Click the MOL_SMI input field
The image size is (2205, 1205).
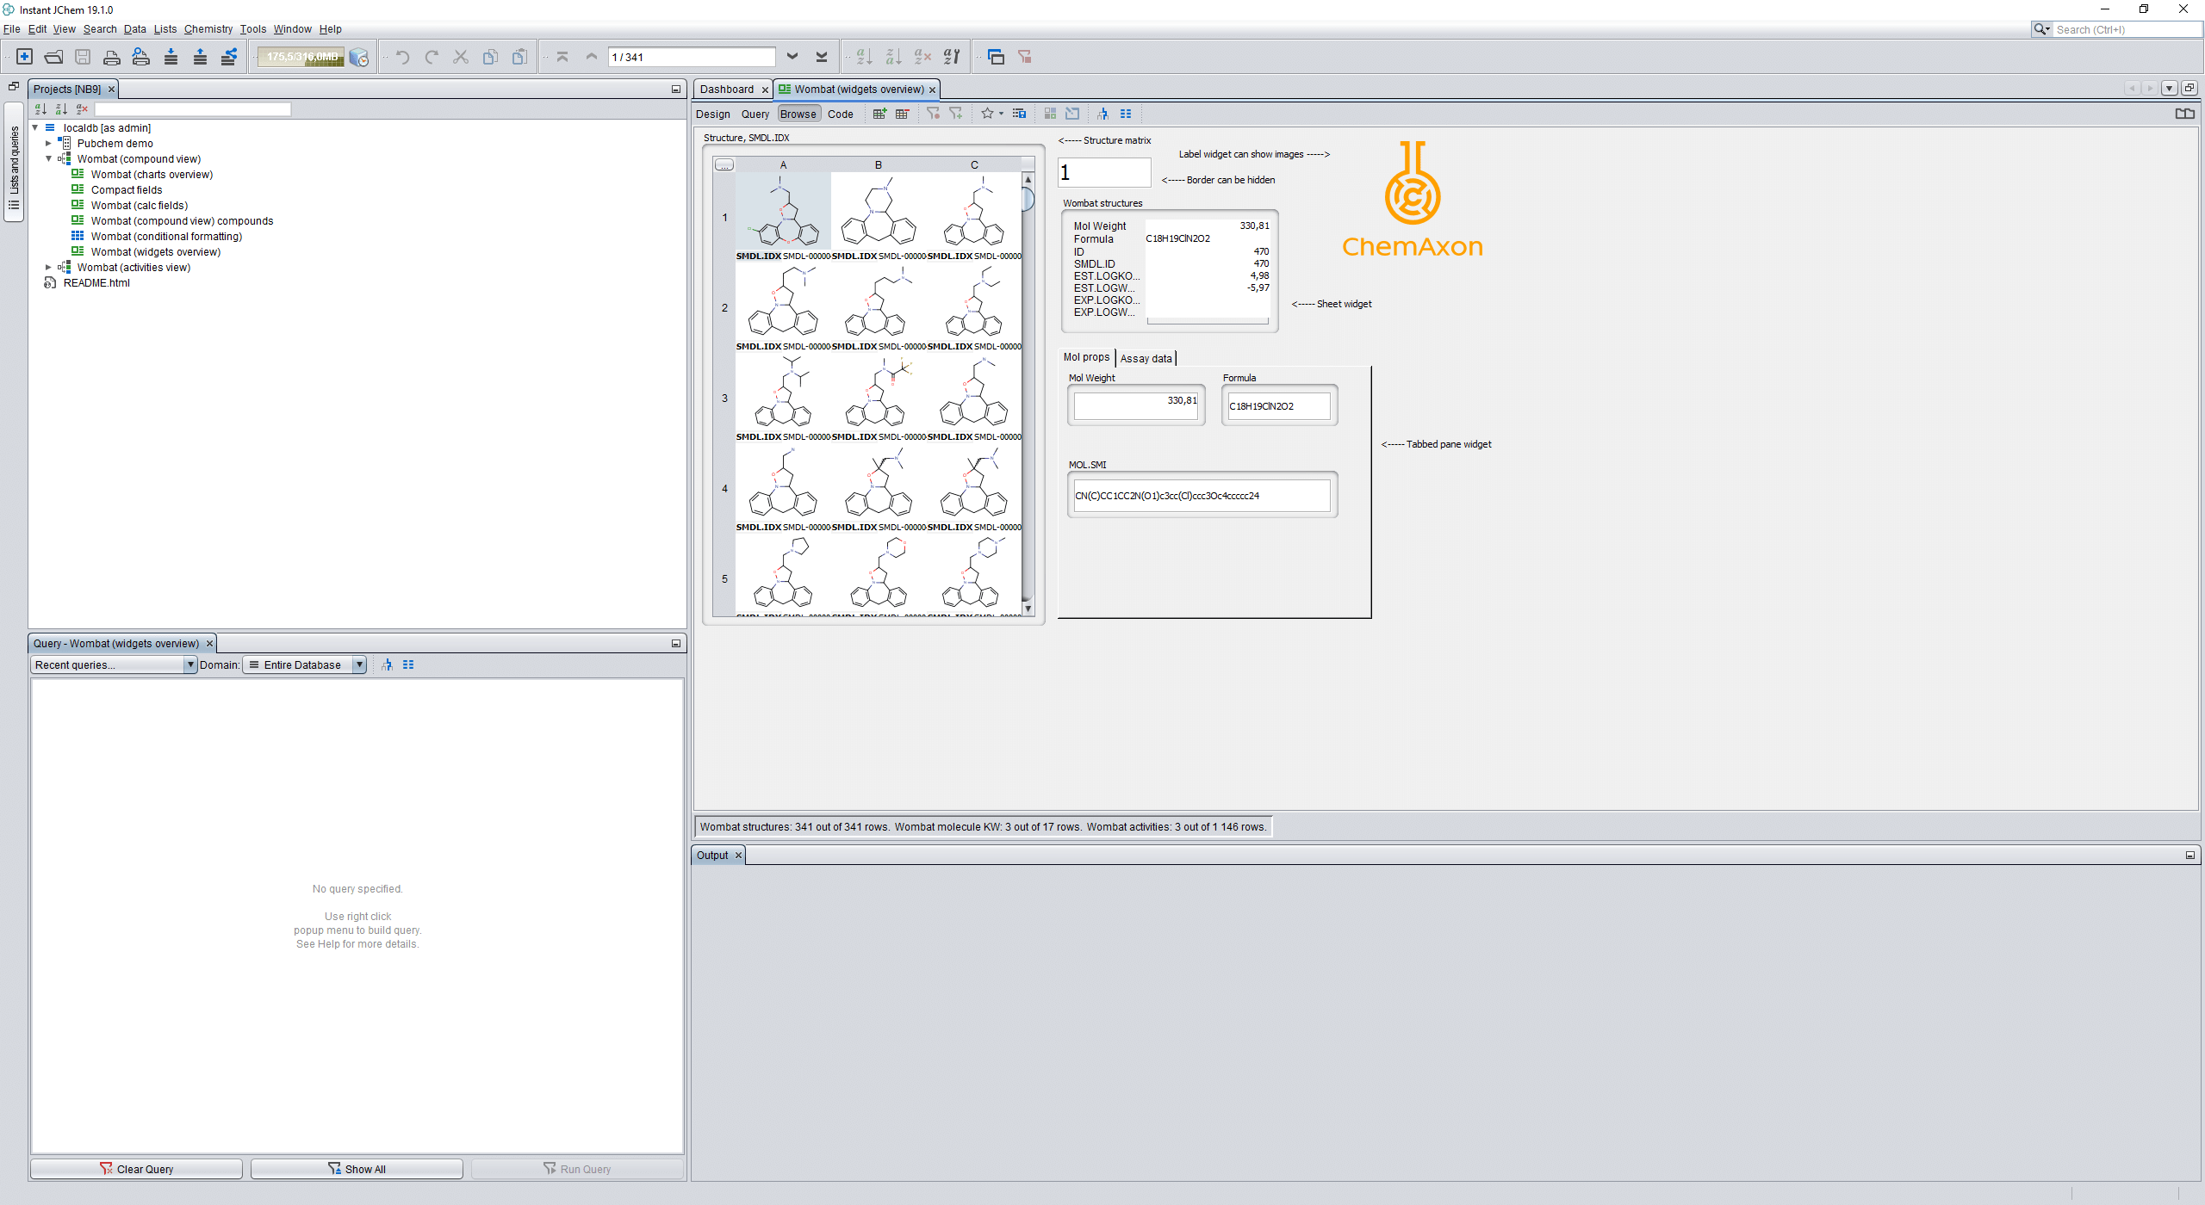click(1200, 494)
